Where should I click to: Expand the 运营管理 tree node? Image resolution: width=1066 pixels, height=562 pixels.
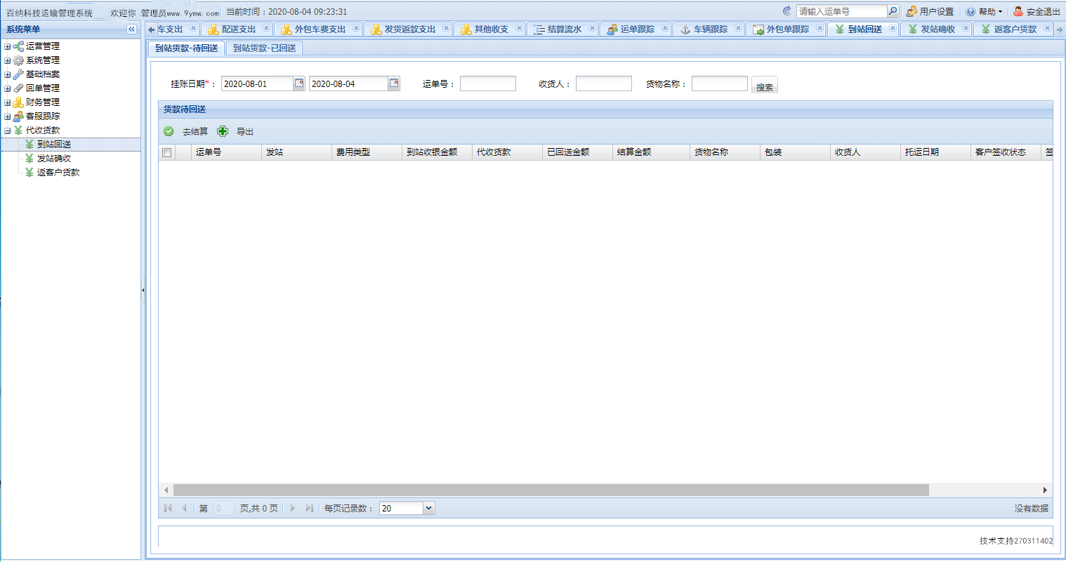(x=7, y=46)
